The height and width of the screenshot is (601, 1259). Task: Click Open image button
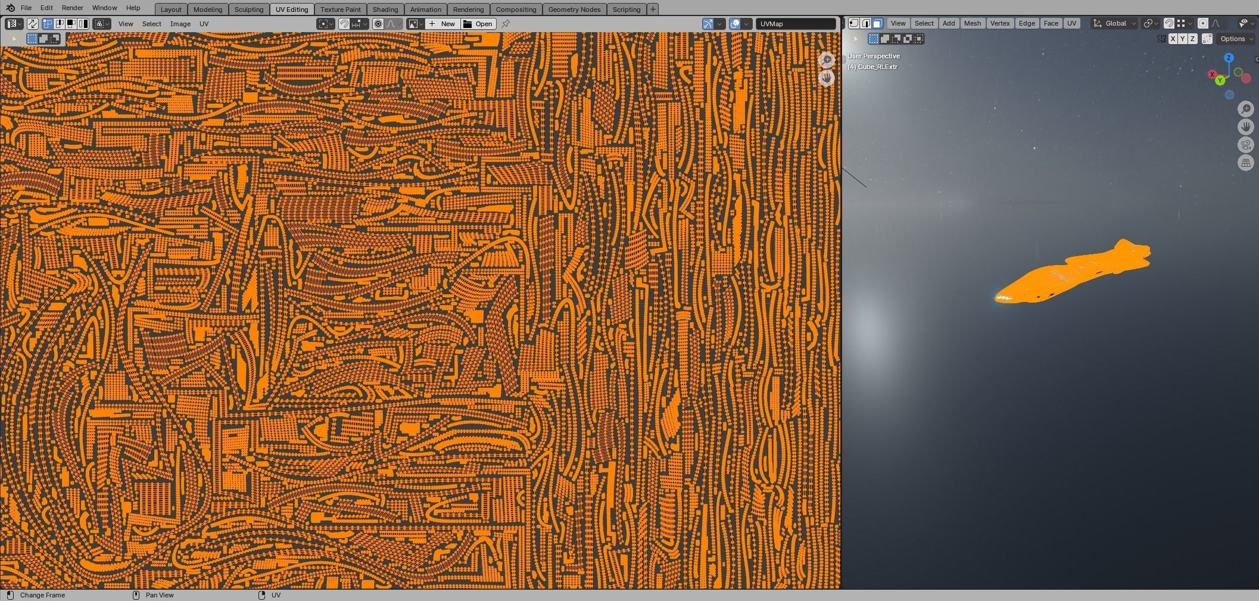[x=478, y=24]
